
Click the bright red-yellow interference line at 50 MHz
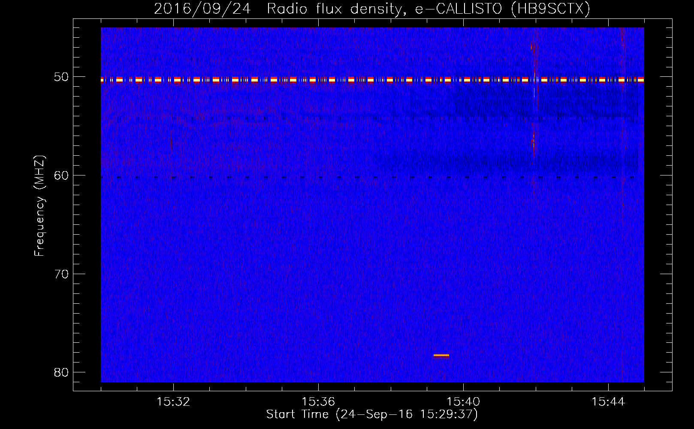click(372, 79)
